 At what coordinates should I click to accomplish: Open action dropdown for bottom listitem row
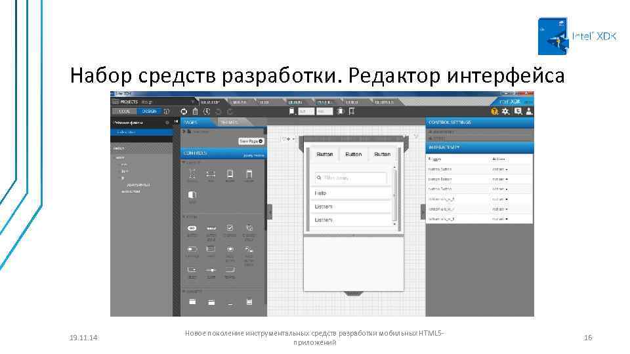pos(500,219)
